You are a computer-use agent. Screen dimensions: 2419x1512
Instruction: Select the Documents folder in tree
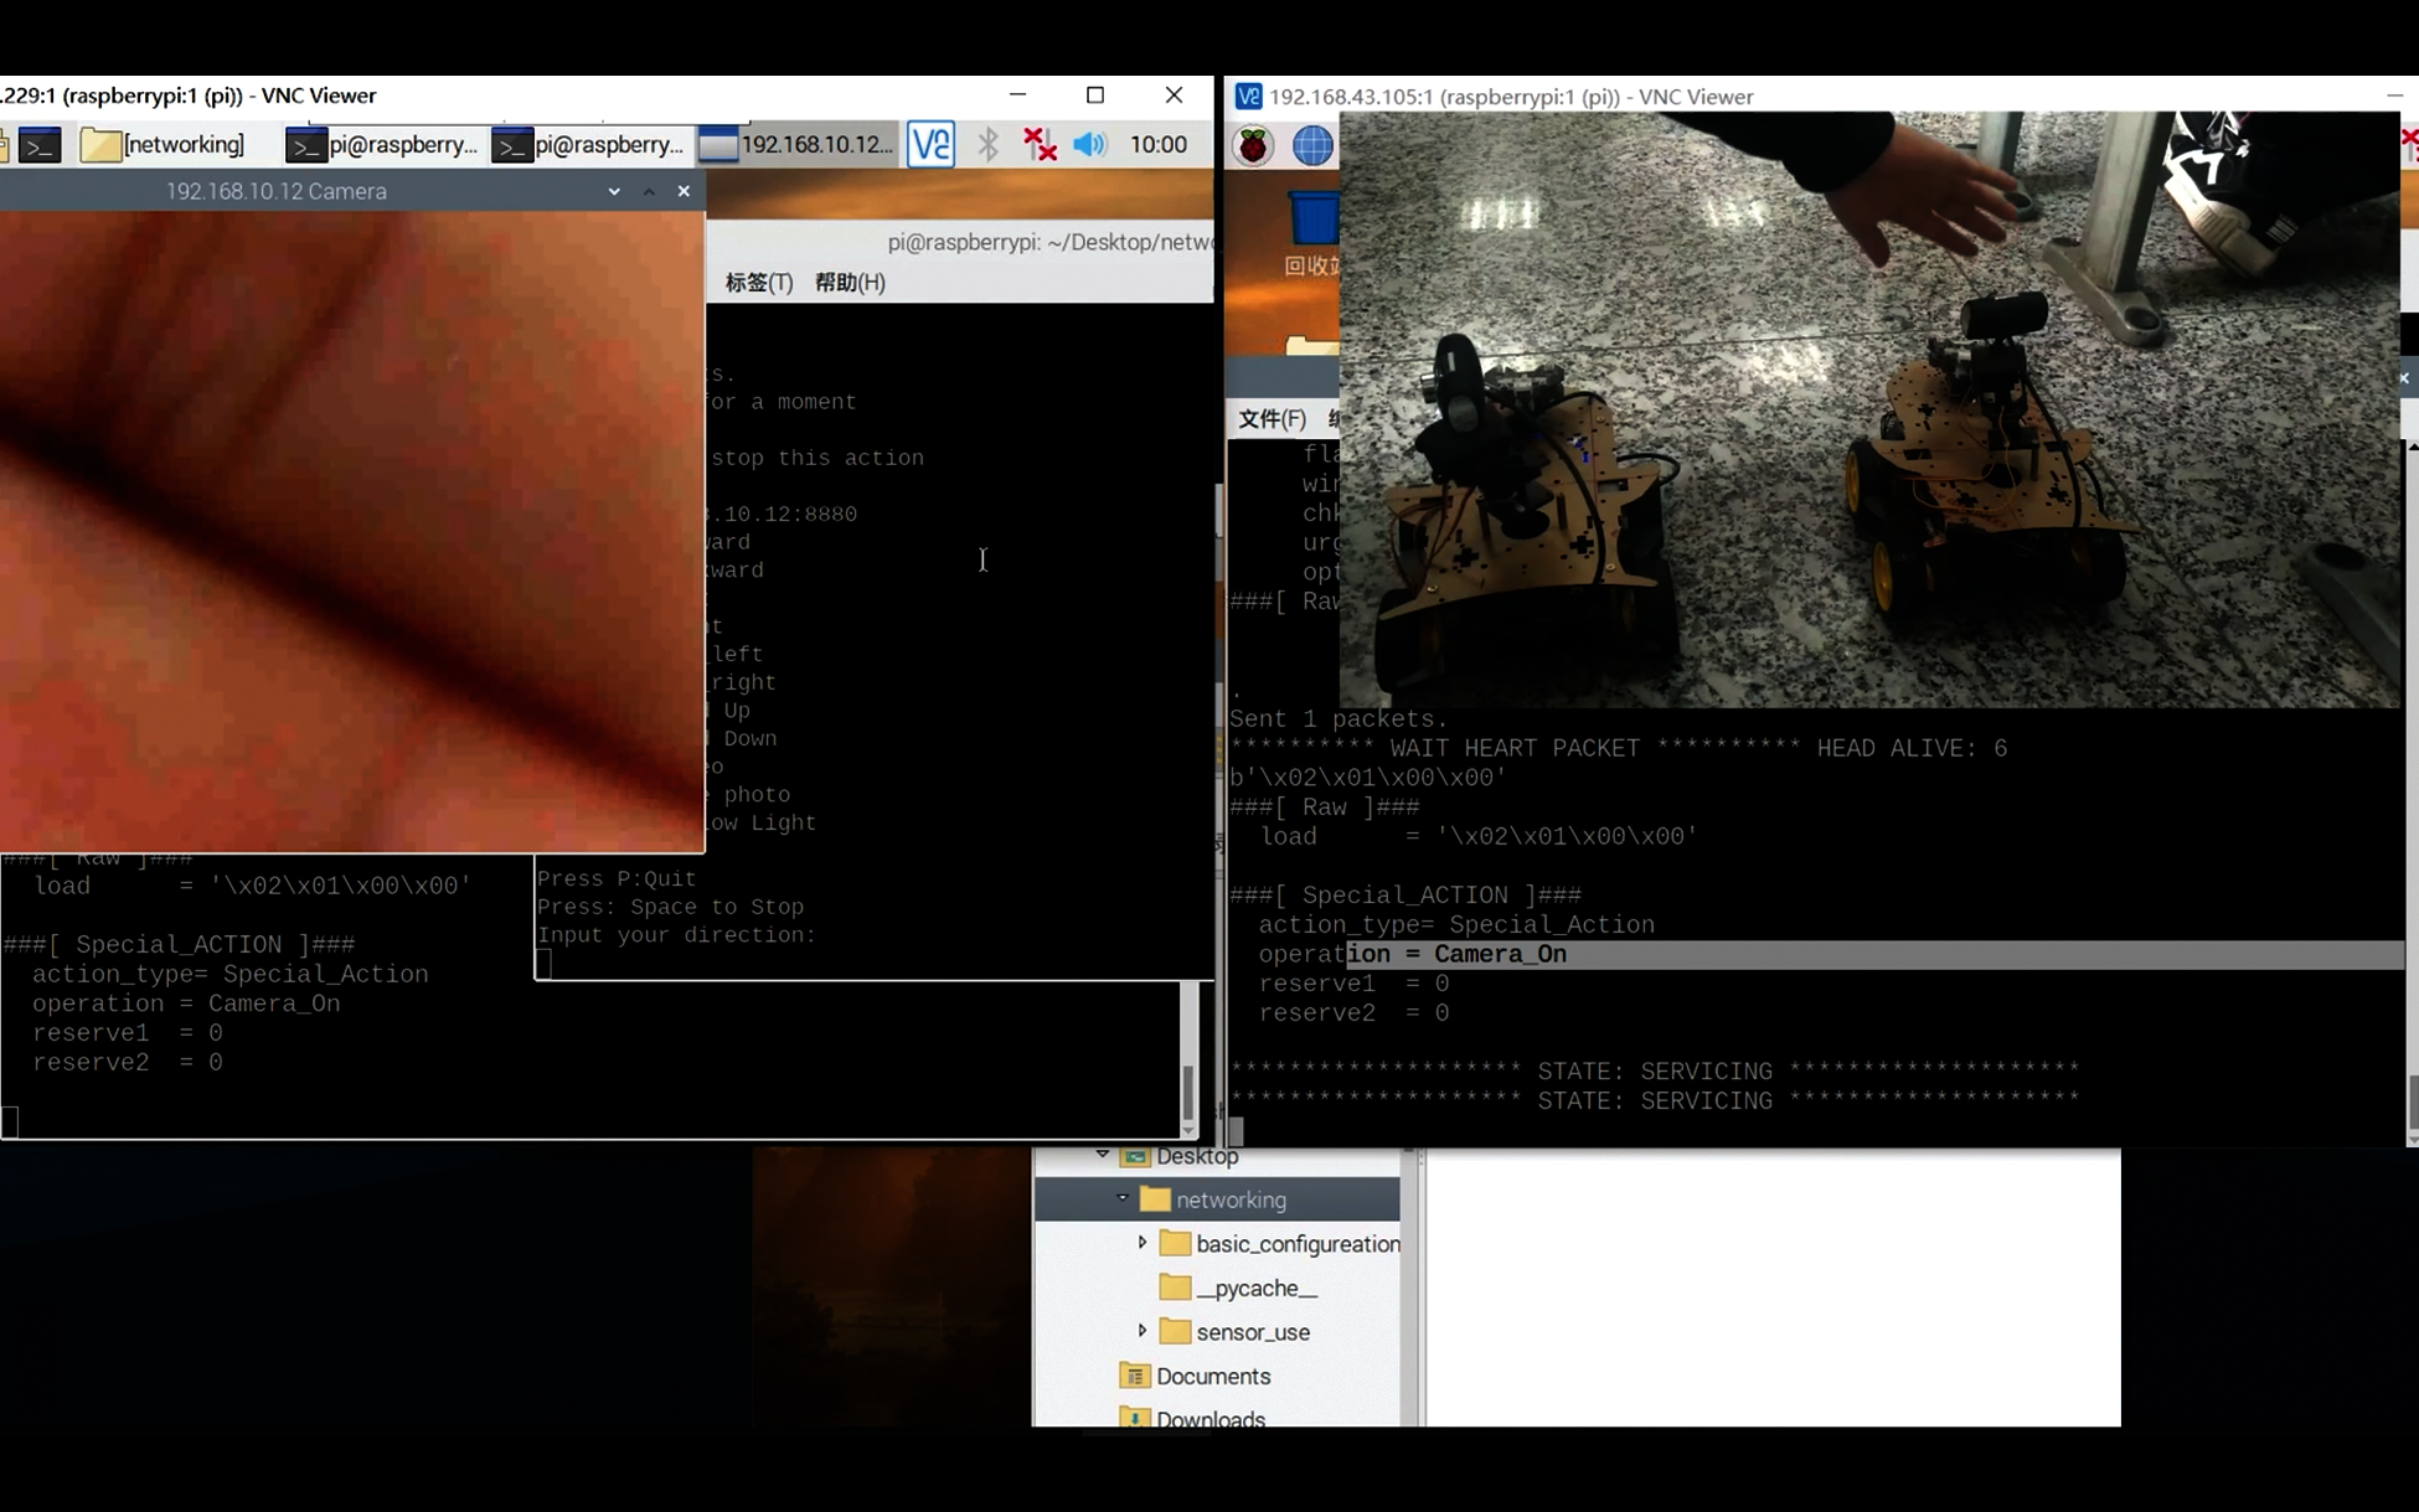[1195, 1376]
